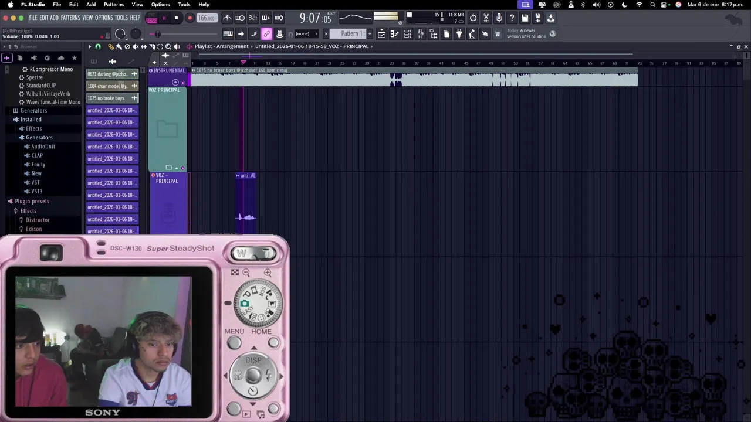751x422 pixels.
Task: Open the help question mark icon
Action: 512,18
